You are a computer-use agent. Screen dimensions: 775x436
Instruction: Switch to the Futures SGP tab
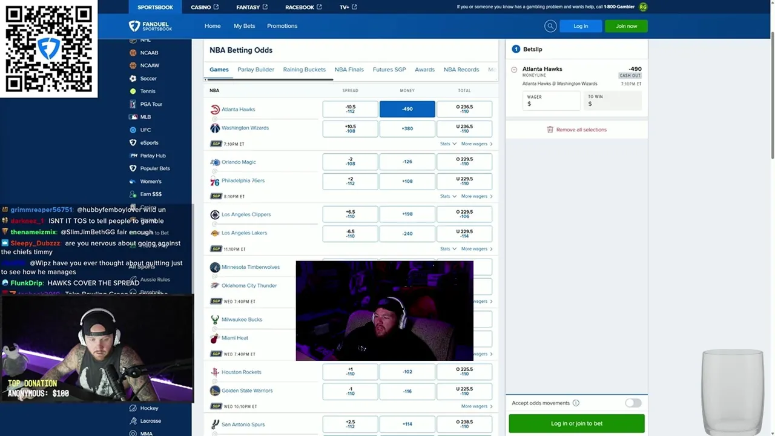[x=389, y=70]
